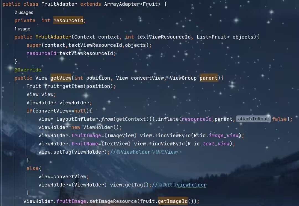Select the attachToRoot parameter hint
This screenshot has height=206, width=299.
coord(253,119)
